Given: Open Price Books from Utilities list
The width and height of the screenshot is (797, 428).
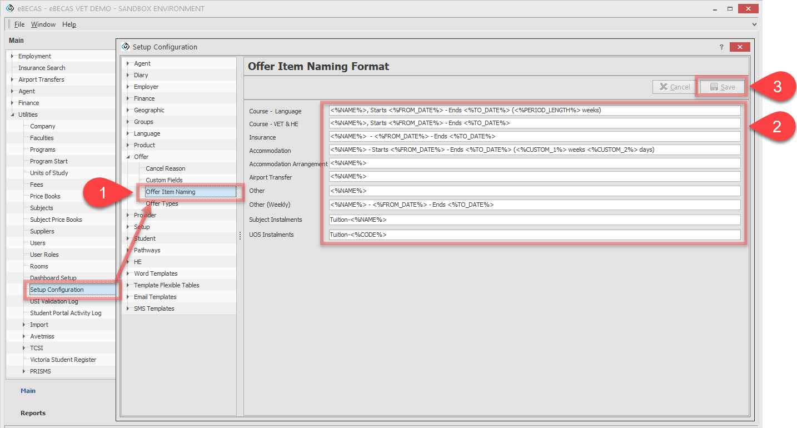Looking at the screenshot, I should click(x=45, y=196).
